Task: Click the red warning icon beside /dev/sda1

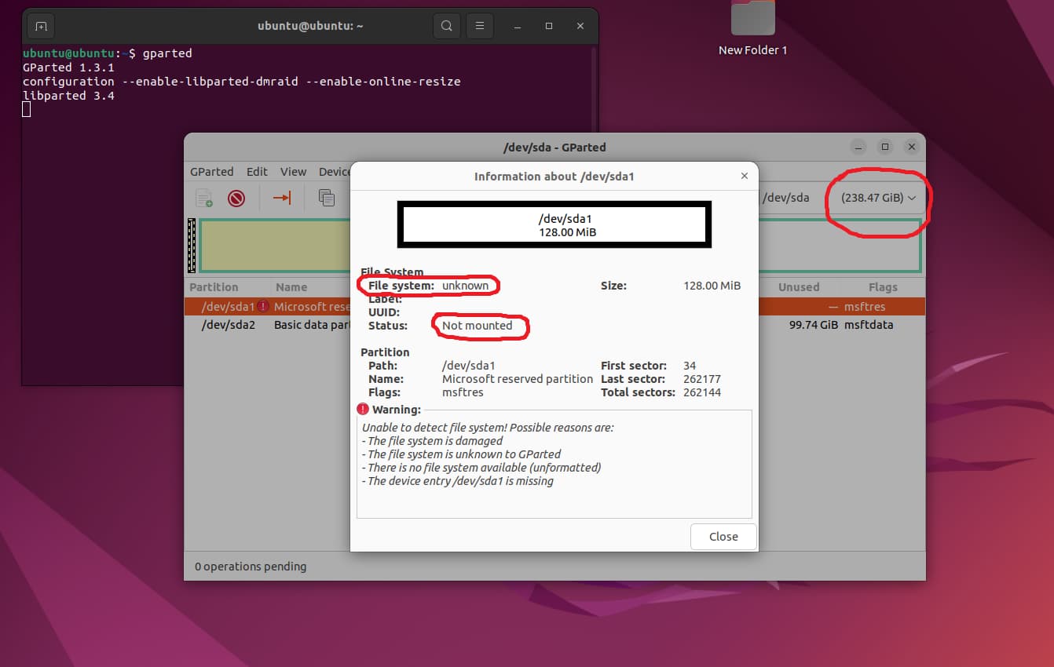Action: pos(263,307)
